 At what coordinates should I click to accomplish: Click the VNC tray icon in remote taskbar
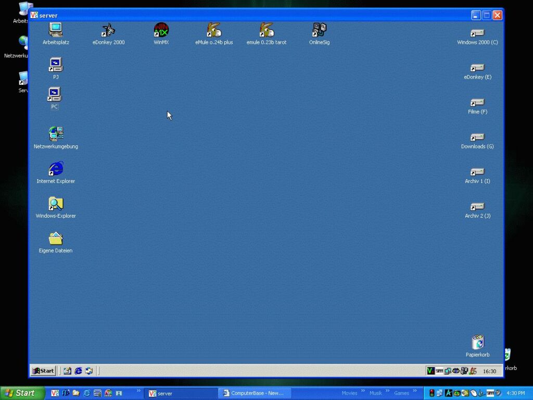coord(430,371)
